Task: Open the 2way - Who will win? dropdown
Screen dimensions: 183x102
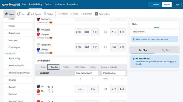Action: tap(86, 73)
